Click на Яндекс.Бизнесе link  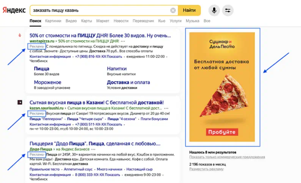click(73, 149)
